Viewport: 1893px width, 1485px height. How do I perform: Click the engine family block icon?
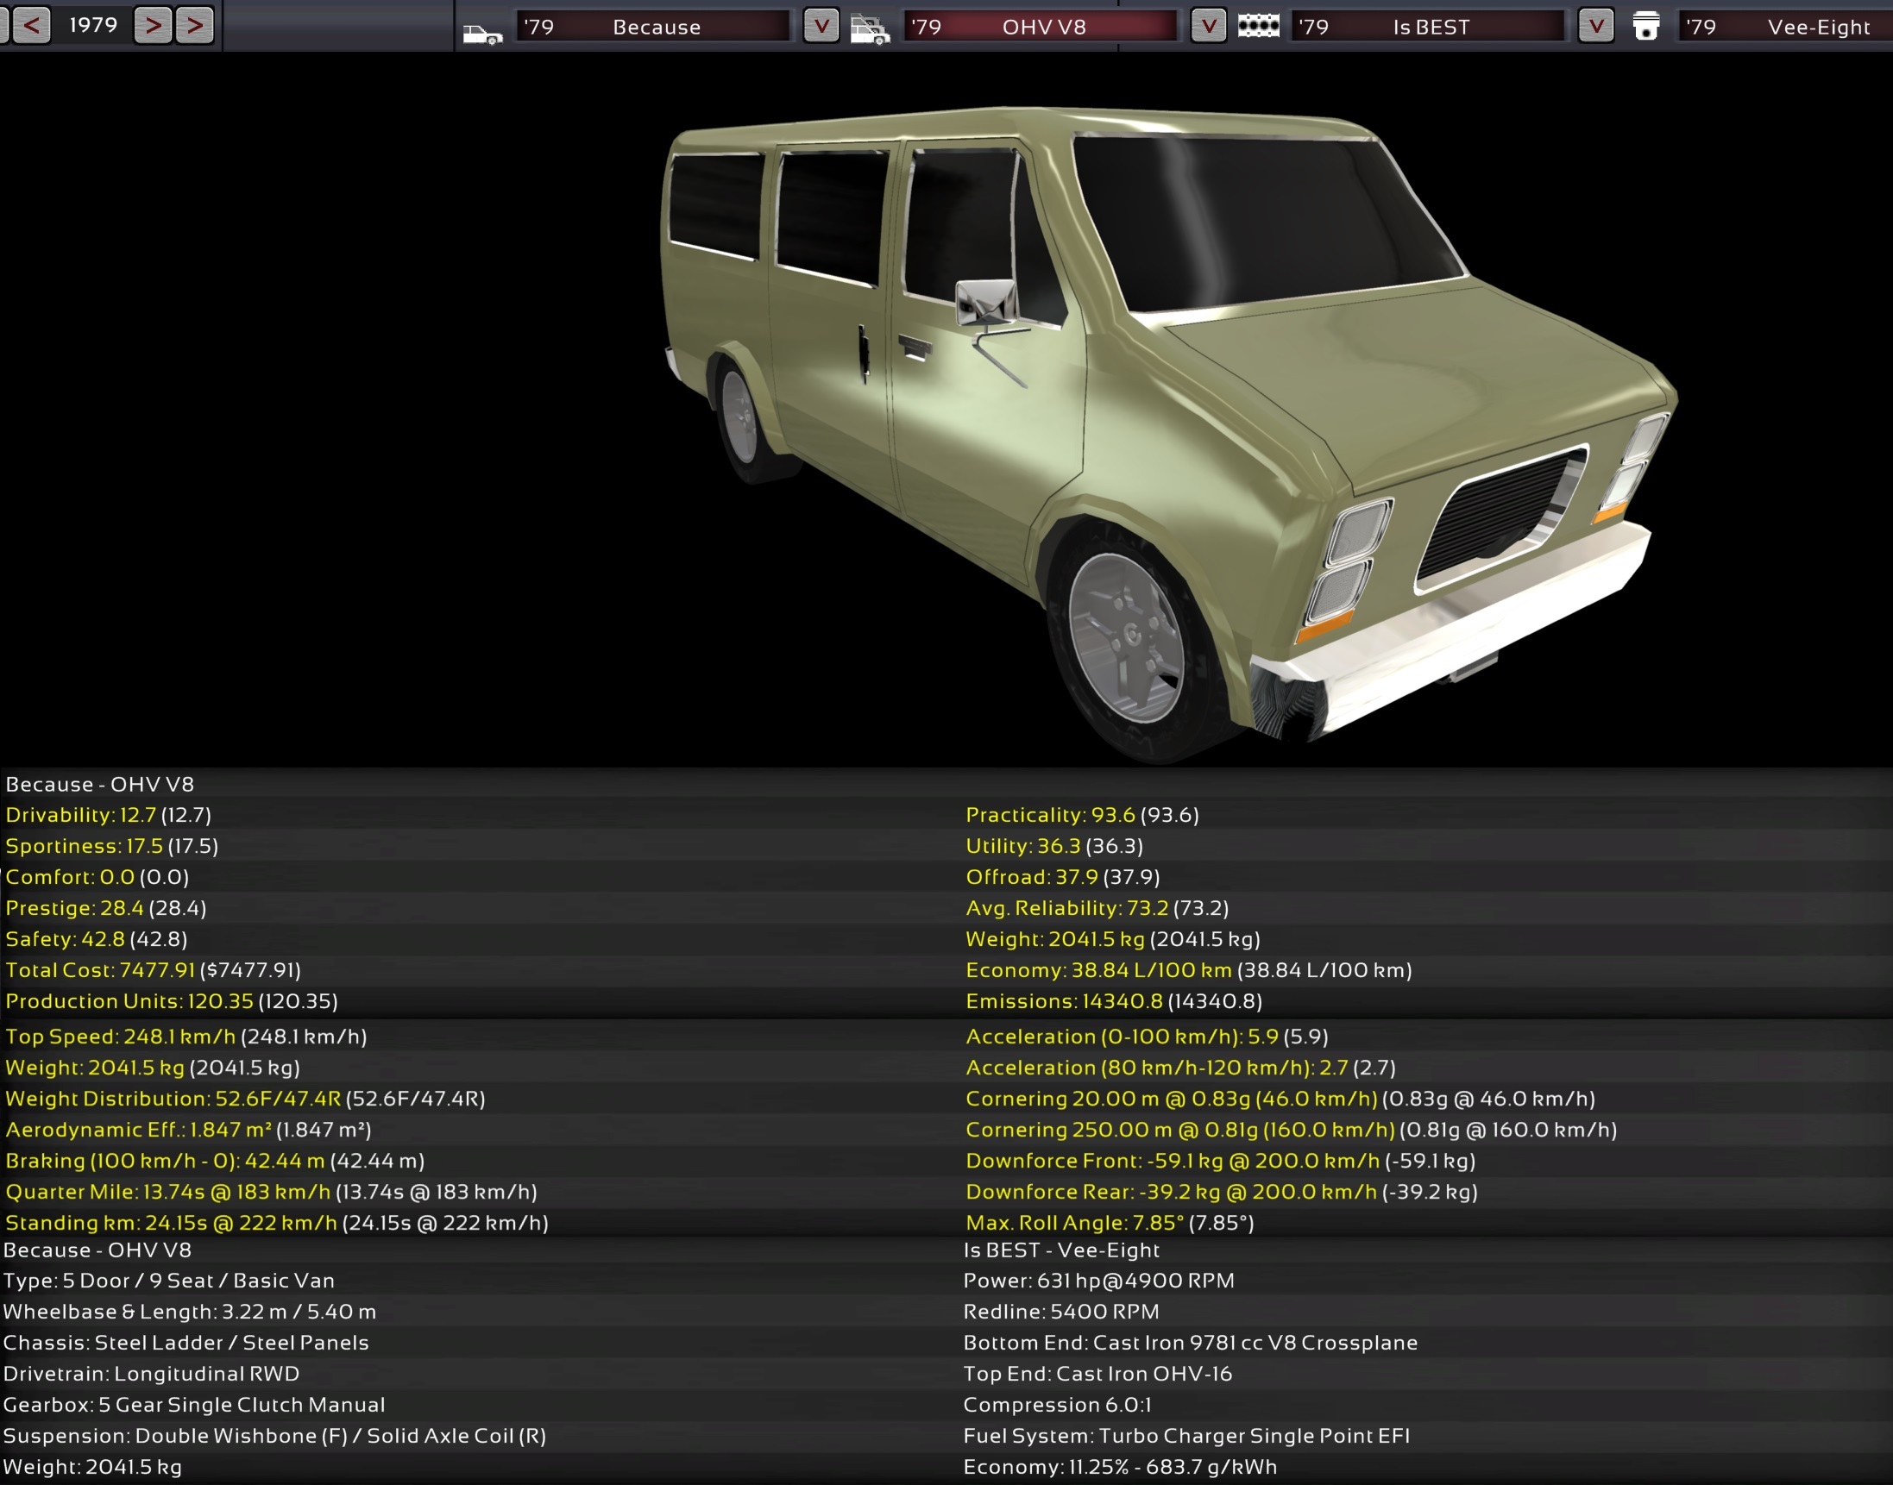point(1258,26)
